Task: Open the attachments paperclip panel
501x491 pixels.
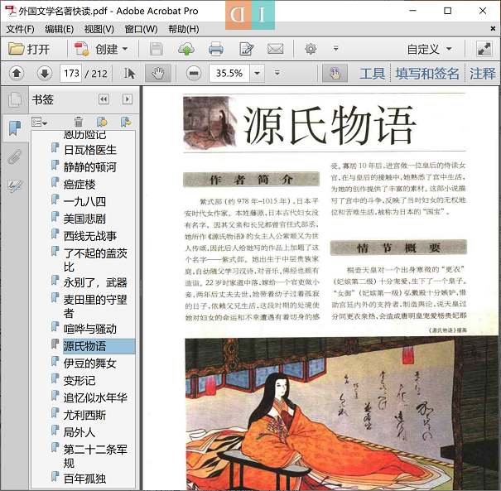Action: [x=15, y=156]
